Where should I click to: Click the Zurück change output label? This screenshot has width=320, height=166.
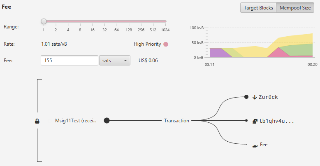[x=268, y=97]
